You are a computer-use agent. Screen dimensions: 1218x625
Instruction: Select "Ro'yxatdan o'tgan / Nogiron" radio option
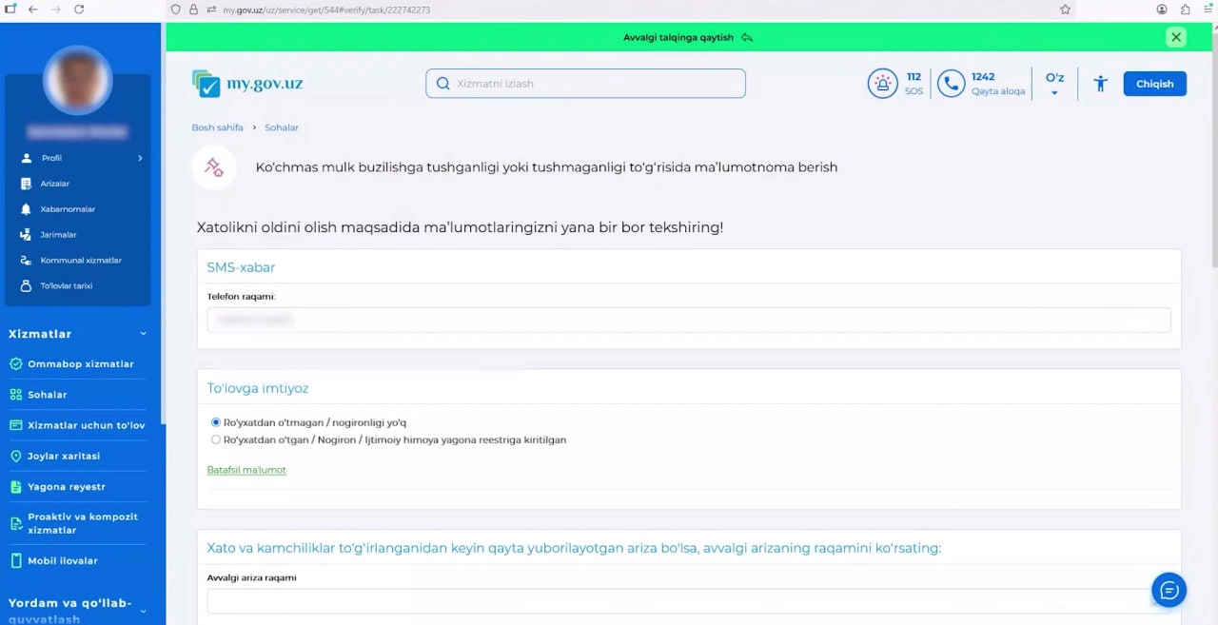point(216,439)
